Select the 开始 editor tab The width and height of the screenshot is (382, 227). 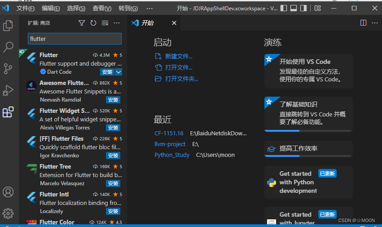tap(154, 23)
